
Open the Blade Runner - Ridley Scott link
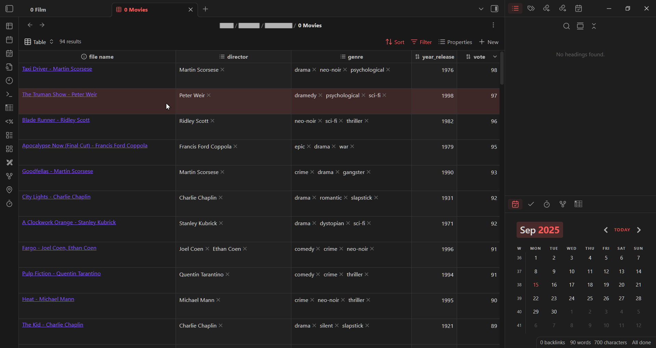coord(56,120)
